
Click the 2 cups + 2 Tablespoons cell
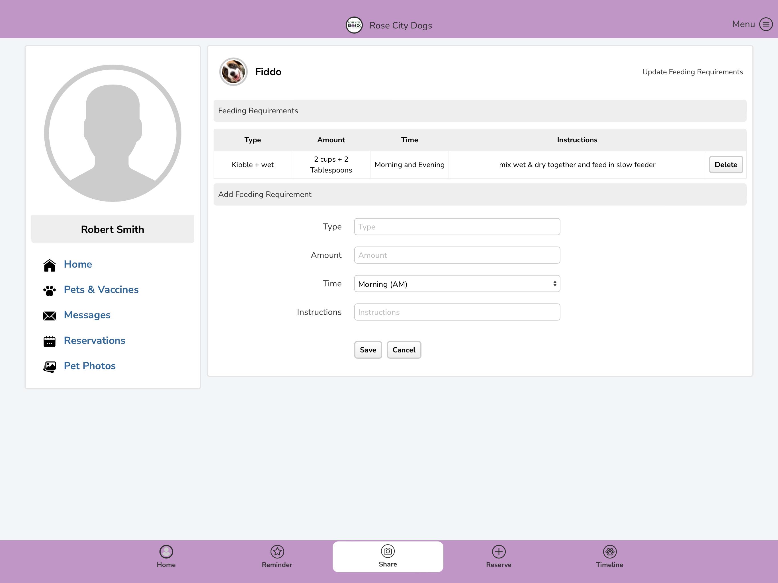point(331,165)
